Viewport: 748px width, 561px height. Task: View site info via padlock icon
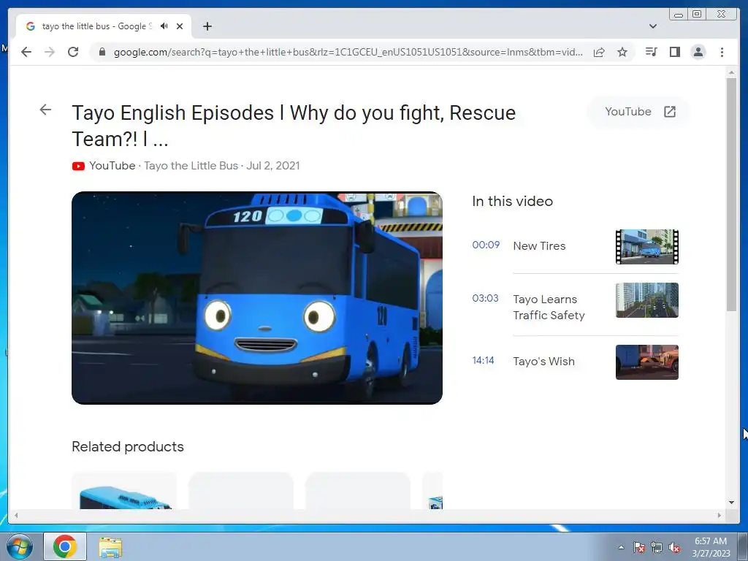click(x=102, y=52)
